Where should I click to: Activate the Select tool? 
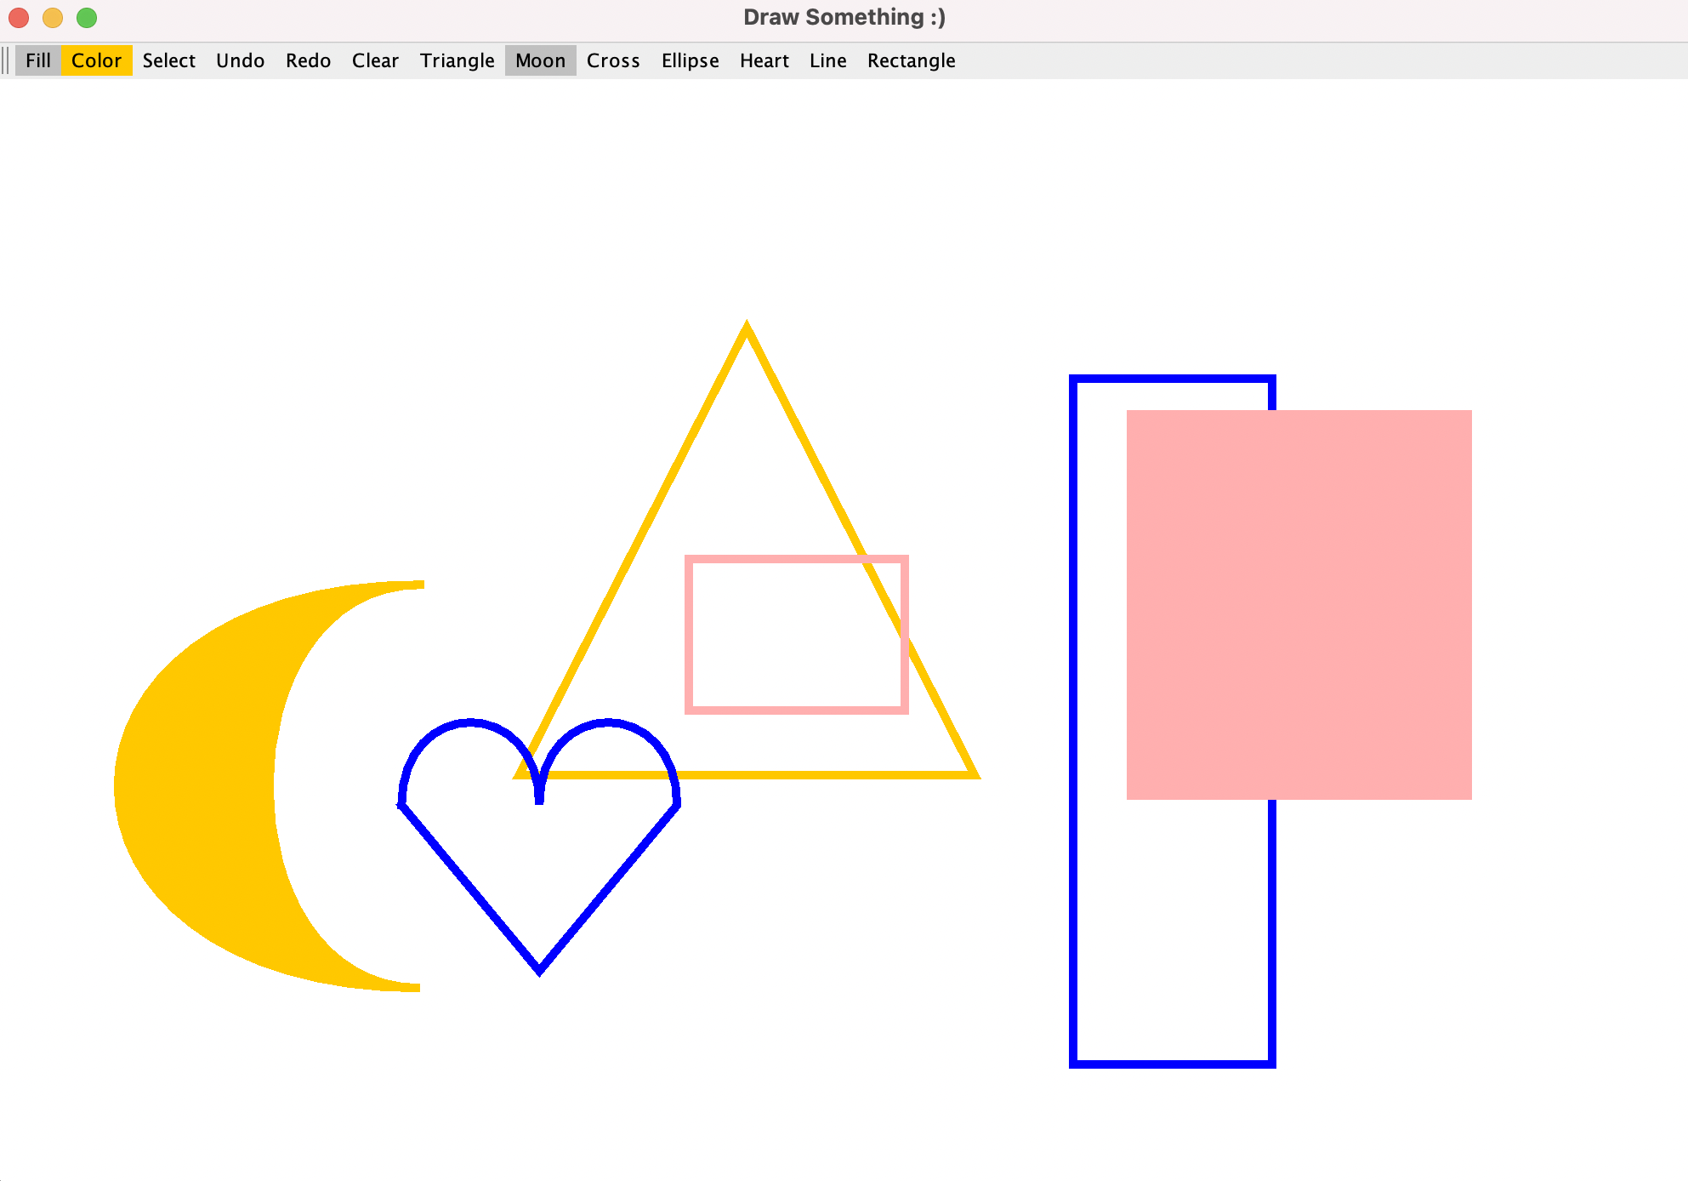click(168, 60)
